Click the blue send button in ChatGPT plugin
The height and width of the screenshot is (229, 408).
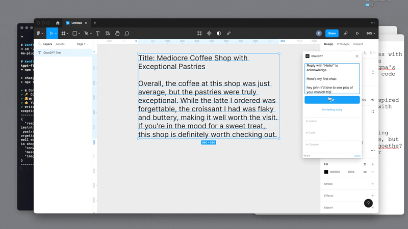(x=332, y=100)
